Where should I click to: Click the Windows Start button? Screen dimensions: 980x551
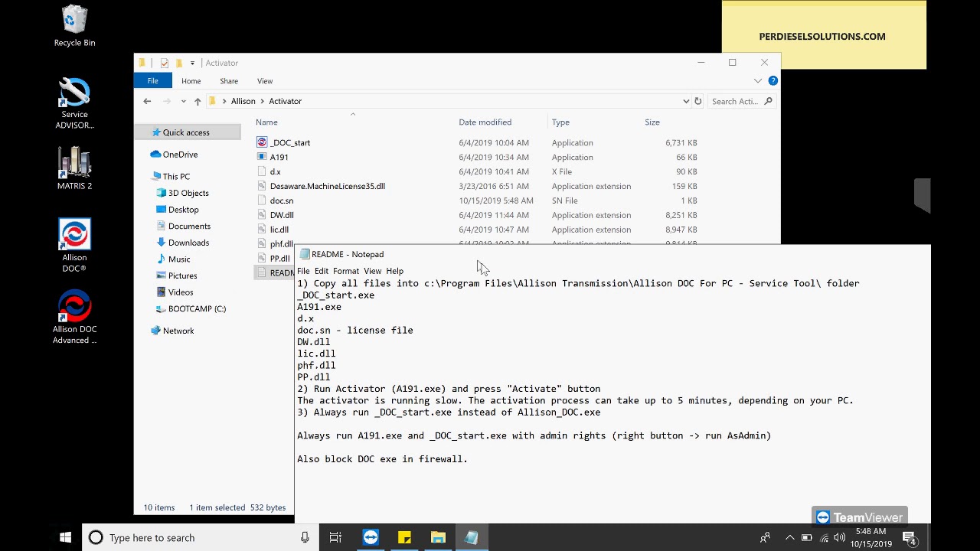(65, 537)
